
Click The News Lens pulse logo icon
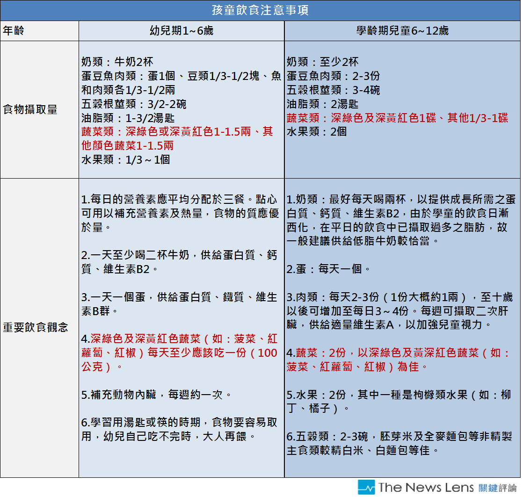click(366, 487)
